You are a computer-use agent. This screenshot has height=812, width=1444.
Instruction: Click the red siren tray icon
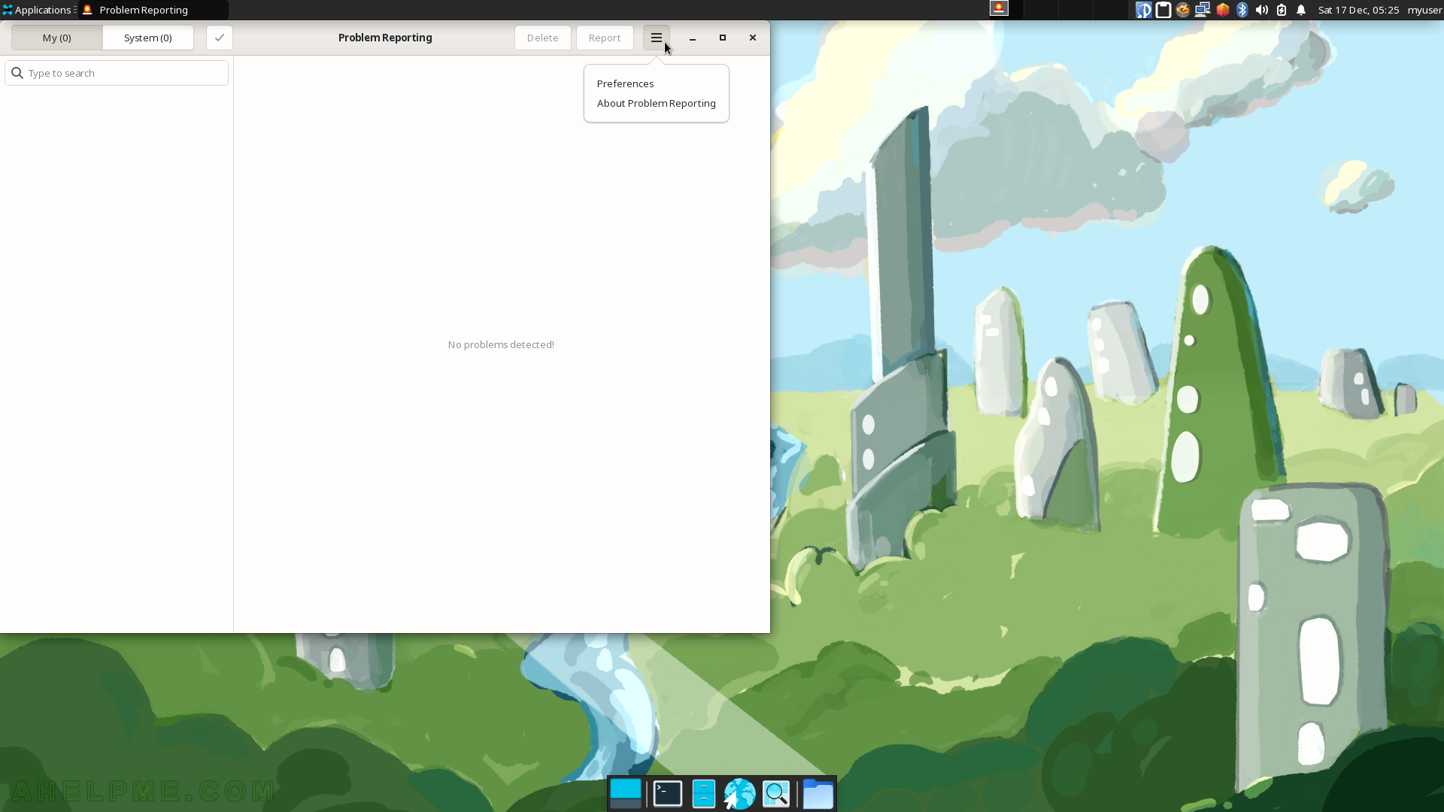[x=999, y=8]
